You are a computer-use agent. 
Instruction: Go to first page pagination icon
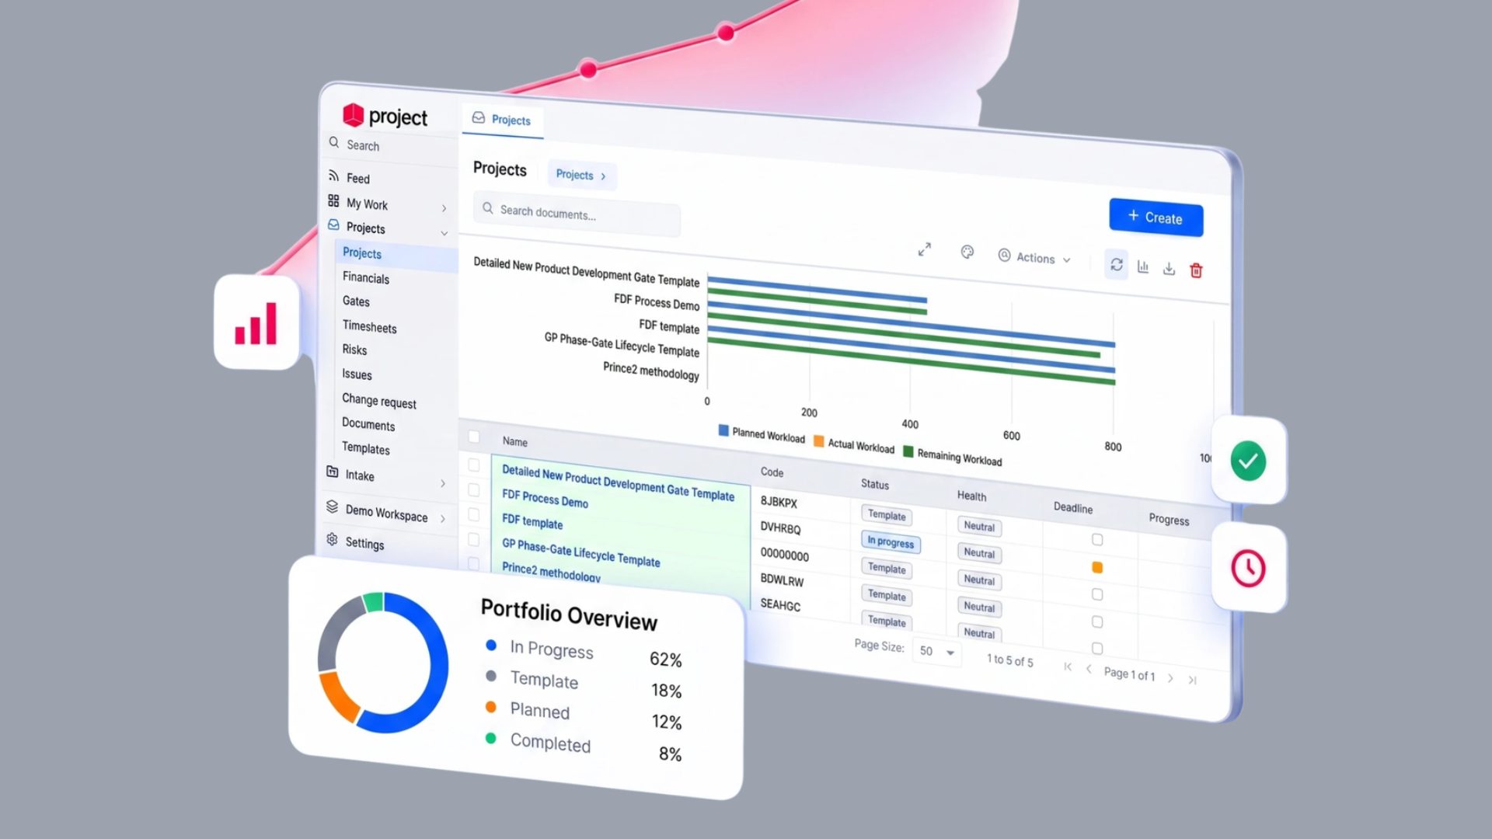[x=1068, y=667]
